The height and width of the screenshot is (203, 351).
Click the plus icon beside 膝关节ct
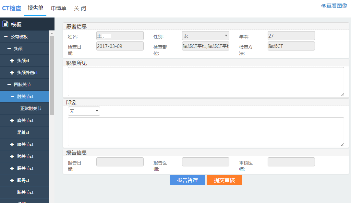(12, 145)
